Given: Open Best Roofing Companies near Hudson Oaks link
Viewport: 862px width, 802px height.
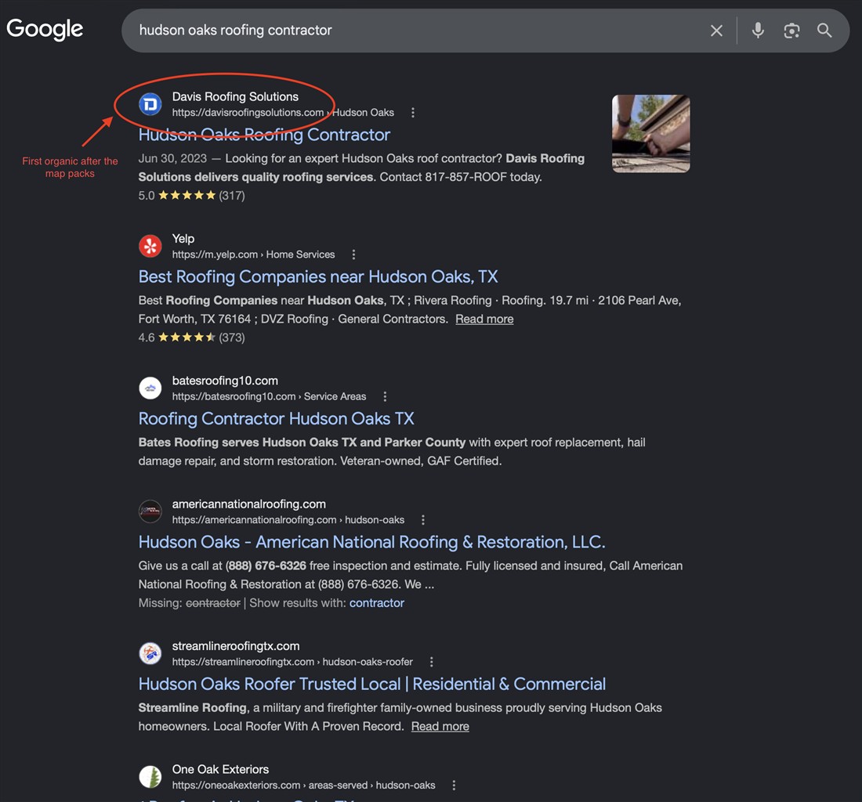Looking at the screenshot, I should (x=317, y=276).
